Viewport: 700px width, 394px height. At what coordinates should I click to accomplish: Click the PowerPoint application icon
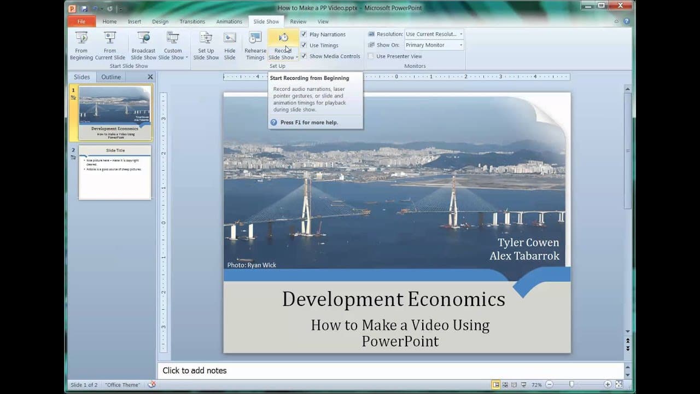coord(72,8)
